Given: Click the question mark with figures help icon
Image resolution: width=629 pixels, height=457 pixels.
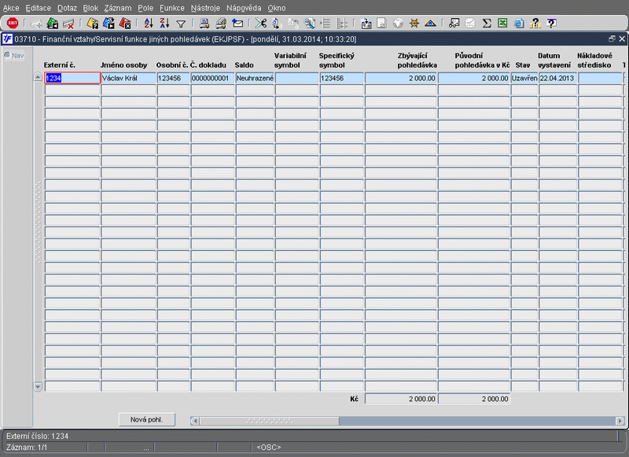Looking at the screenshot, I should [x=535, y=24].
